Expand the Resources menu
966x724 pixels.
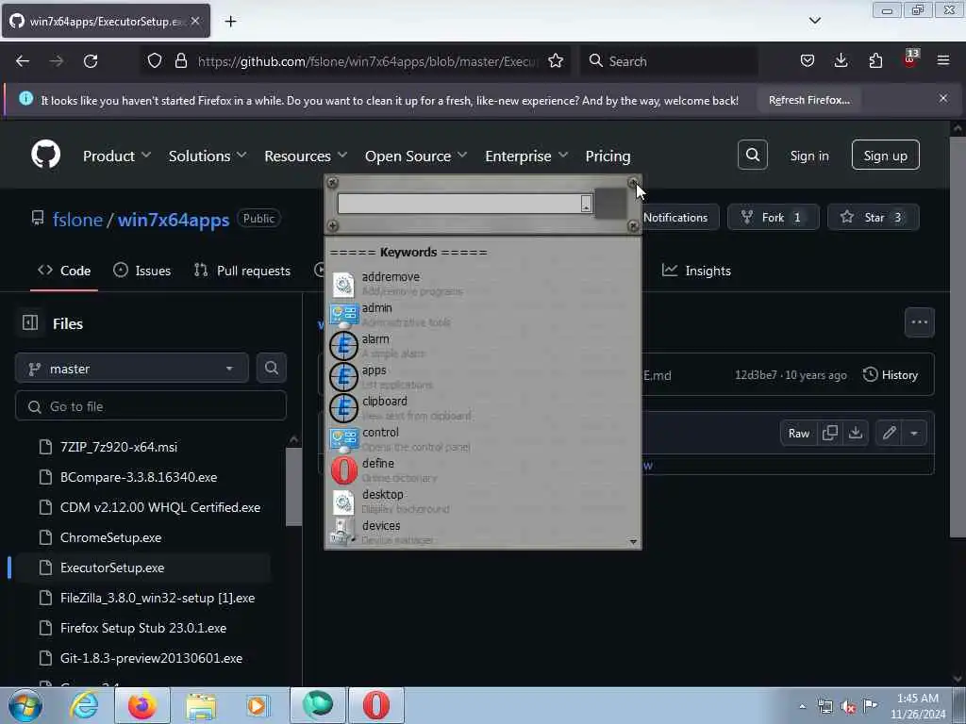306,156
